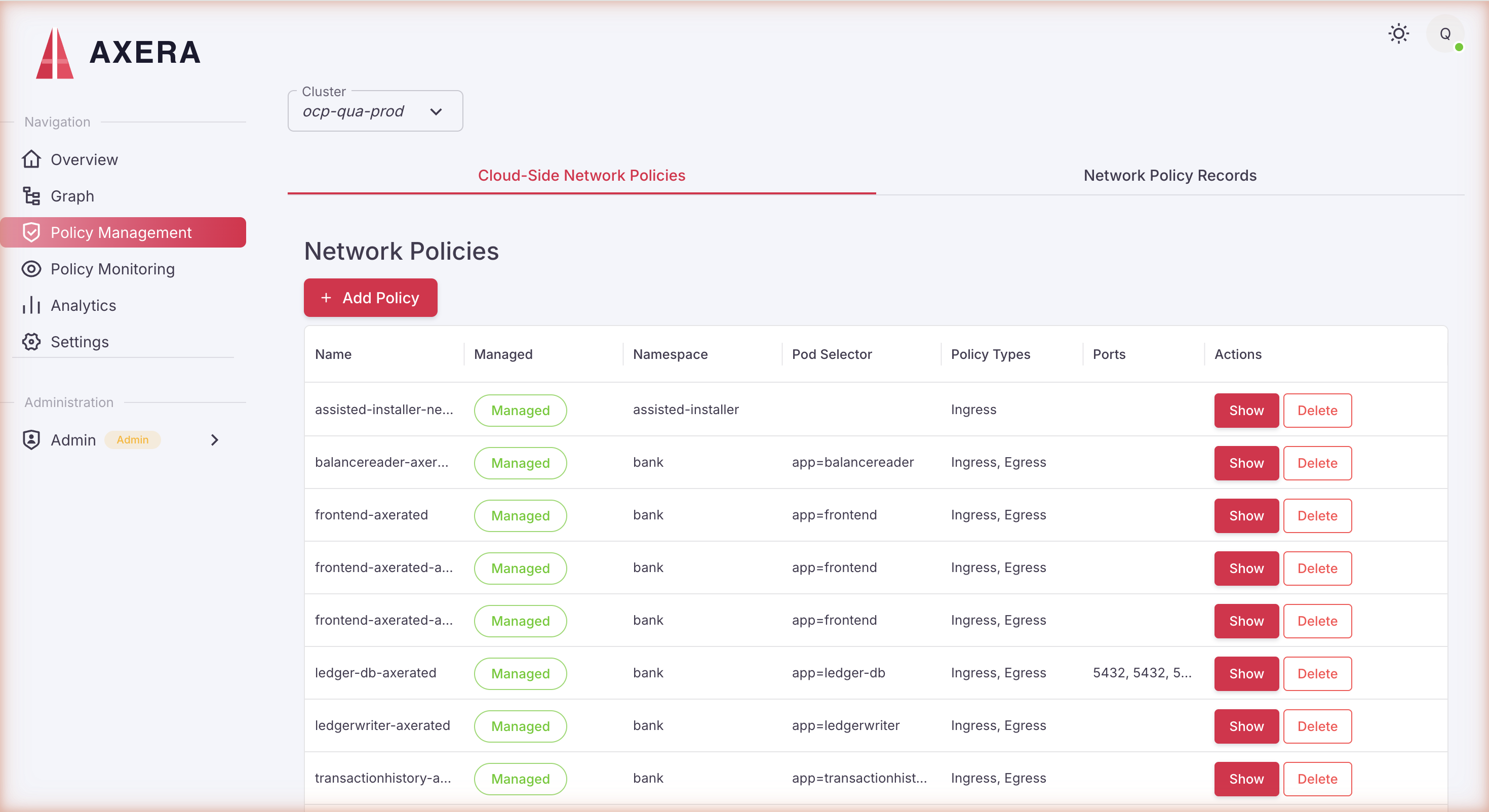Click app=ledgerwriter pod selector
Image resolution: width=1489 pixels, height=812 pixels.
tap(846, 725)
